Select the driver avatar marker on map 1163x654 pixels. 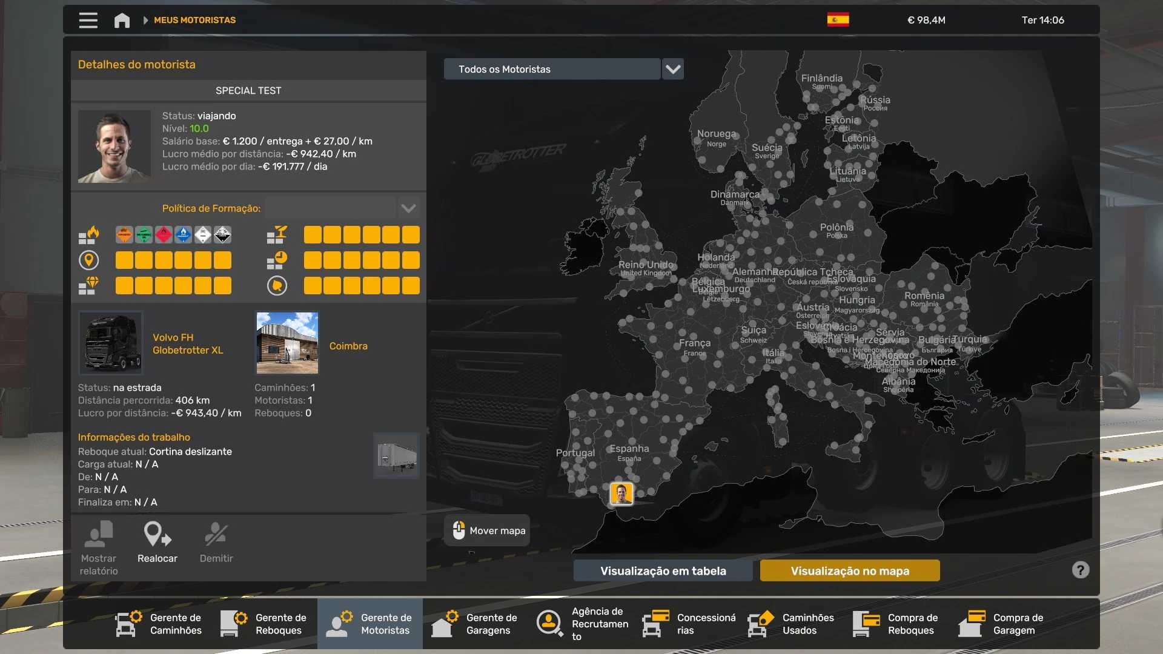(x=621, y=494)
